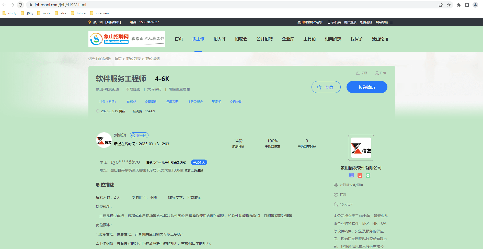The width and height of the screenshot is (483, 249).
Task: Open the share page icon in address bar
Action: [441, 5]
